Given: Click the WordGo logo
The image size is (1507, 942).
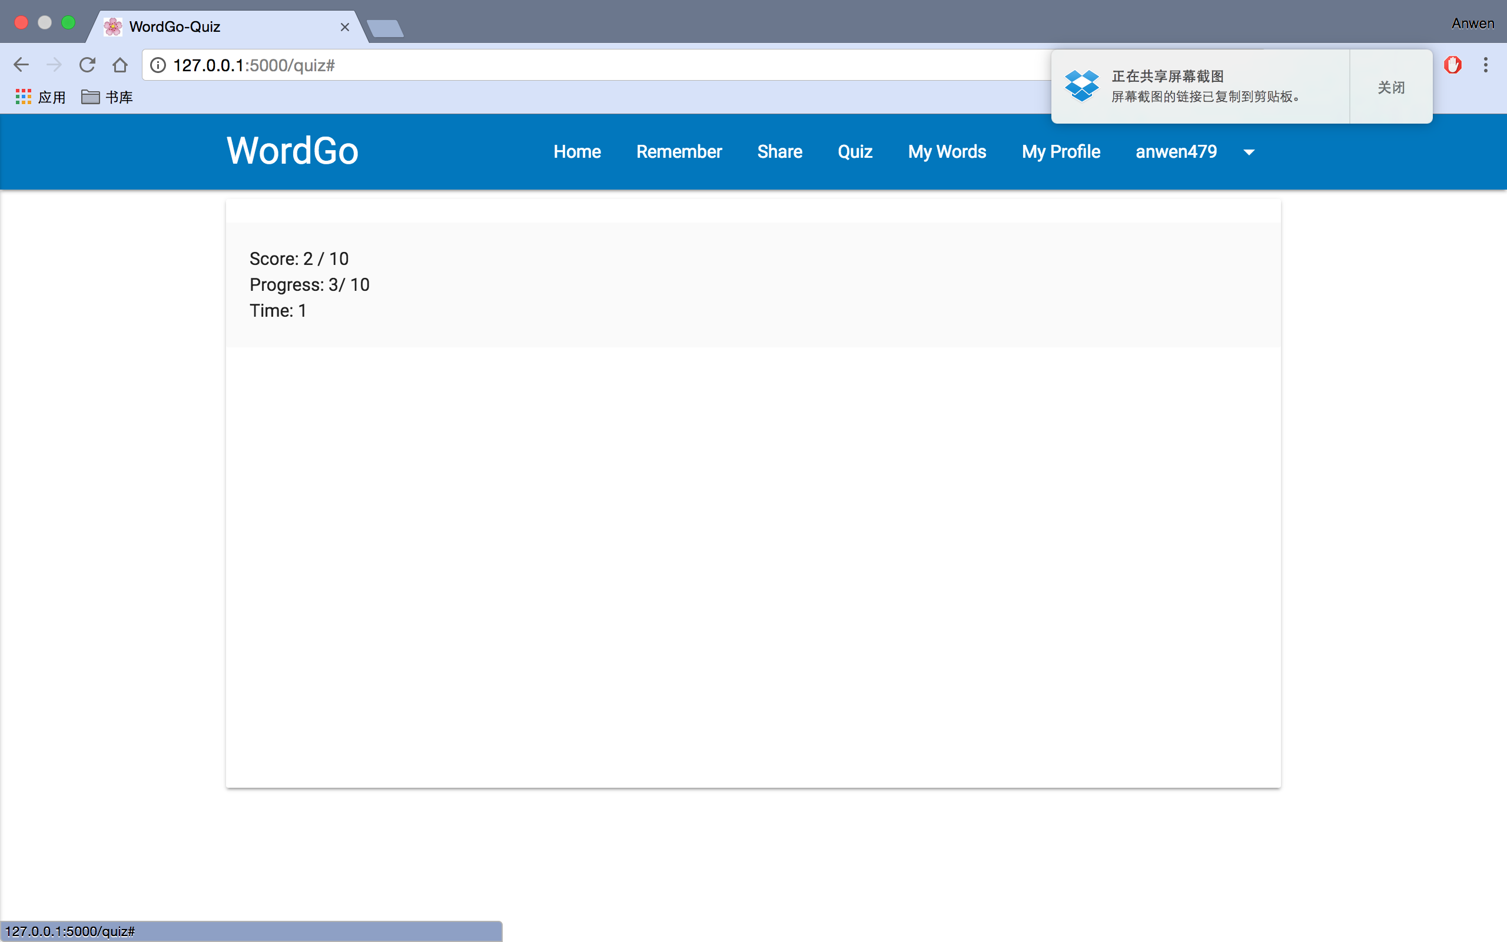Looking at the screenshot, I should [292, 151].
